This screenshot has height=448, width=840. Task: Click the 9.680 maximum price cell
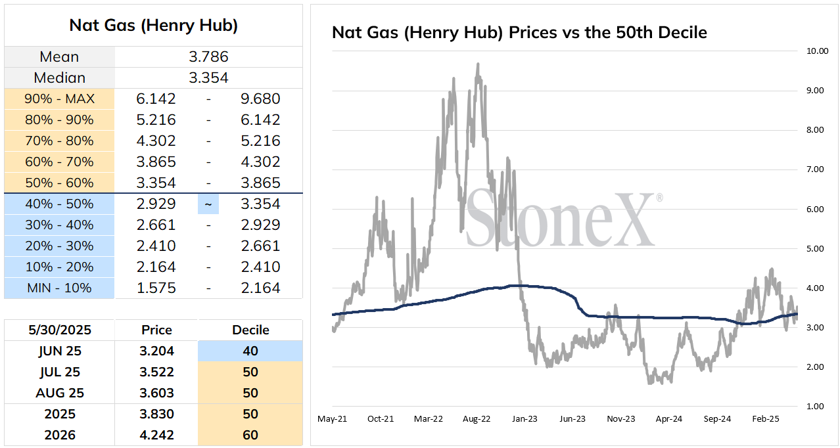261,99
